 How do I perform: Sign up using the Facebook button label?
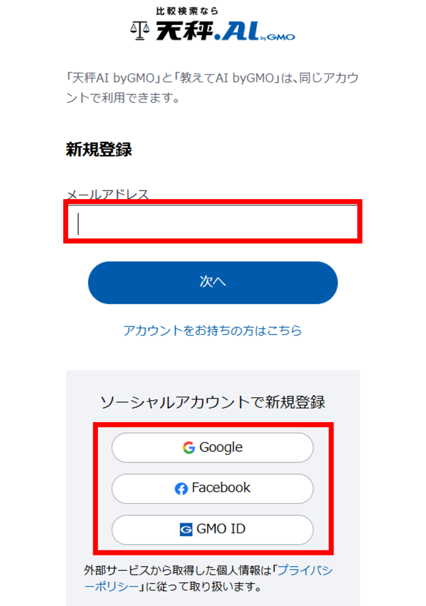pyautogui.click(x=221, y=488)
